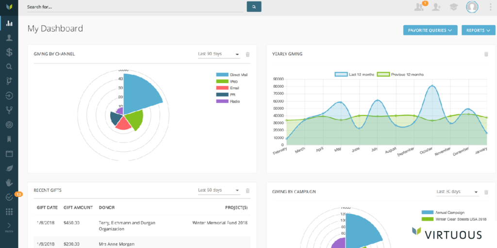Toggle Direct Mail legend swatch

point(222,75)
